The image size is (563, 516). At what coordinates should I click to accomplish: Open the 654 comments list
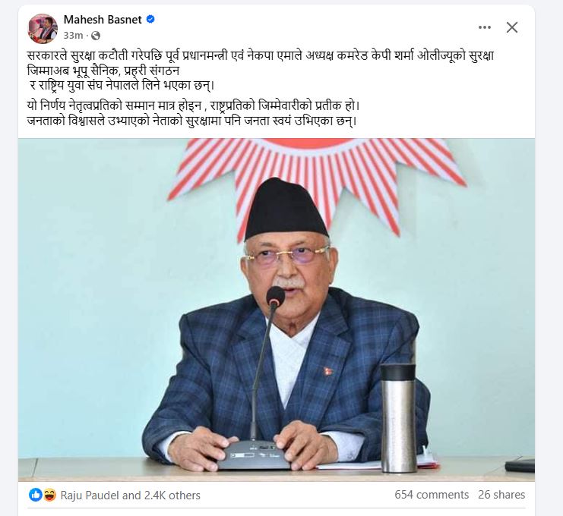tap(432, 495)
